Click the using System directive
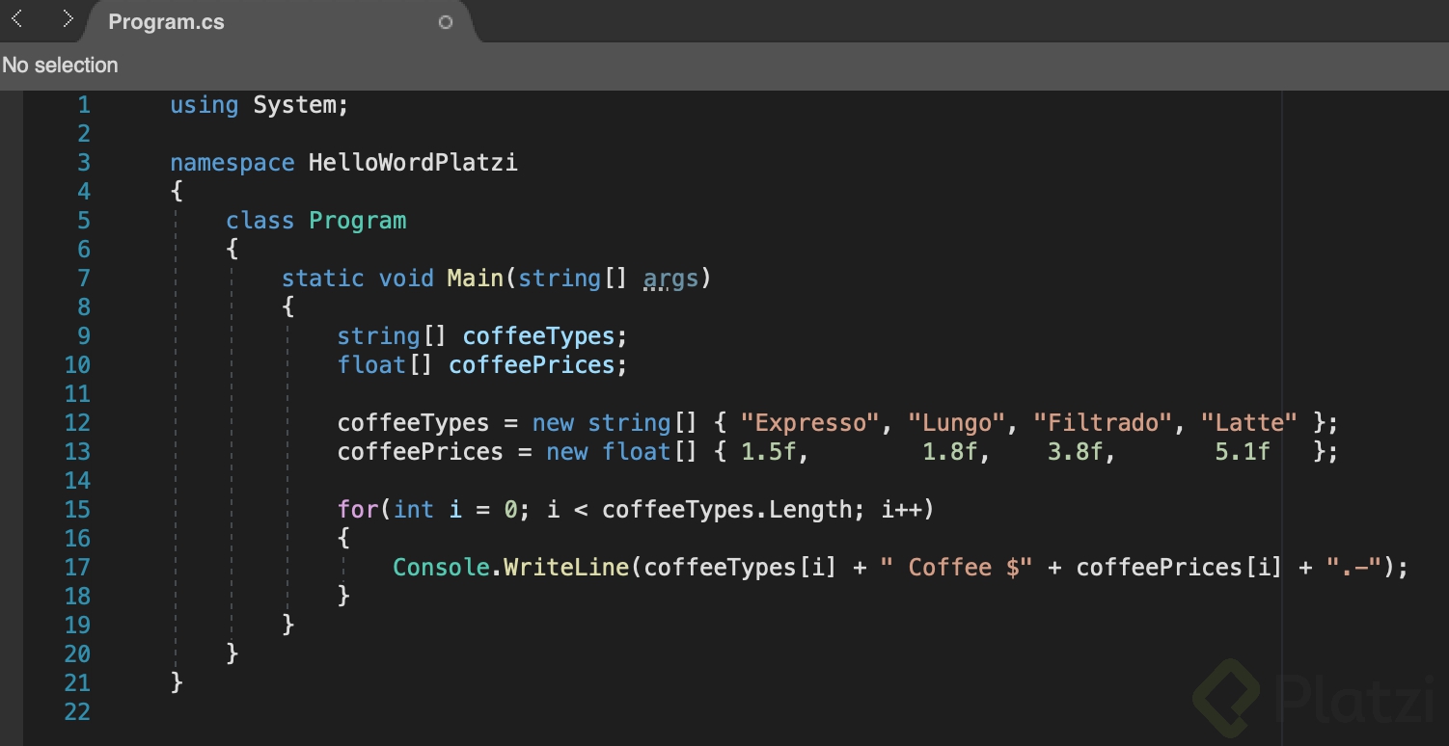Screen dimensions: 1449x746 click(258, 104)
